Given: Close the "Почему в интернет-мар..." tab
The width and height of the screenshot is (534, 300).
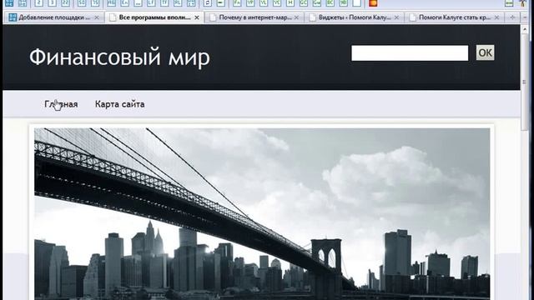Looking at the screenshot, I should tap(297, 17).
